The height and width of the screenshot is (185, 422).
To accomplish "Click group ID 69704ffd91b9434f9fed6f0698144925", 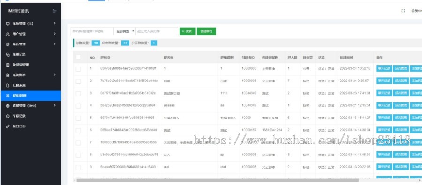I will coord(127,118).
